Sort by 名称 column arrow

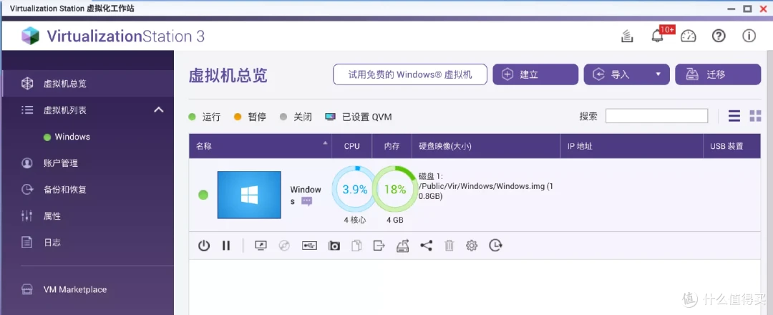pos(325,143)
